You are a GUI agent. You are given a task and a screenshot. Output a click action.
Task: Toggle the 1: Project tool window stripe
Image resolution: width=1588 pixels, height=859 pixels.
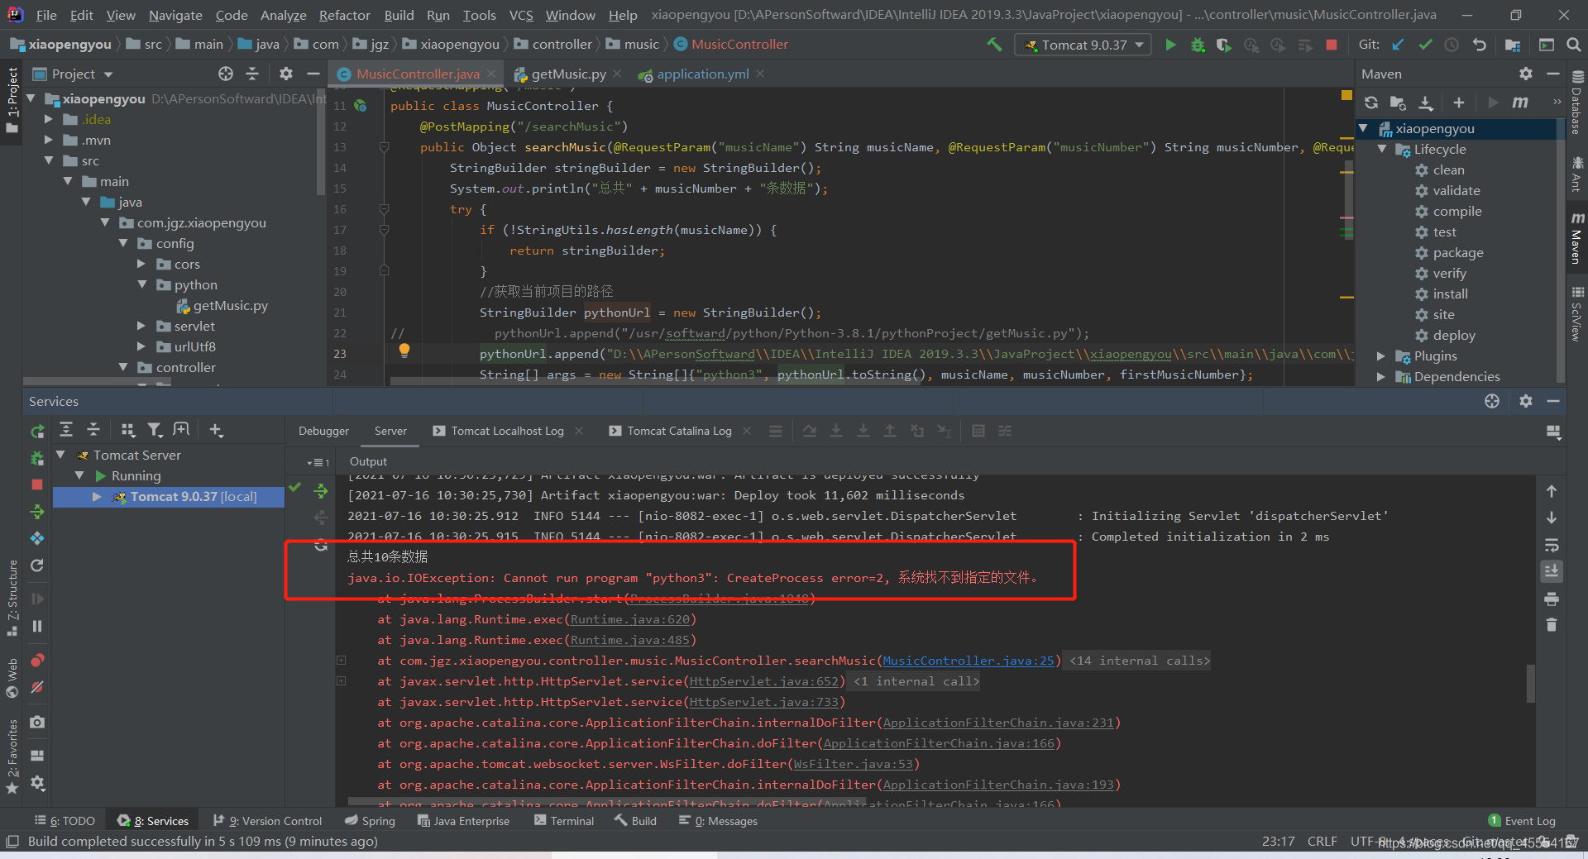pos(12,101)
